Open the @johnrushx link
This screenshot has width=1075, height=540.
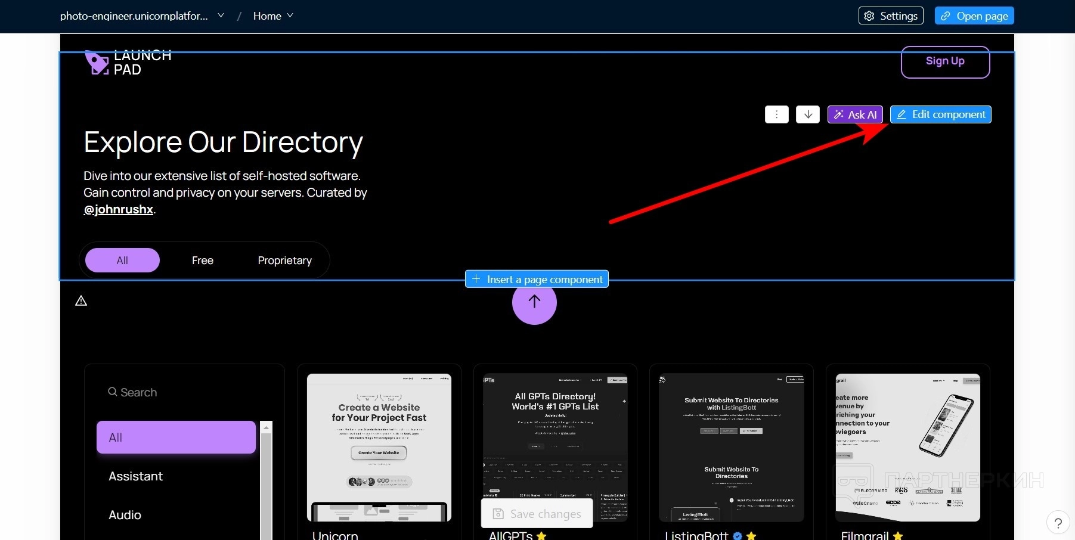(119, 209)
